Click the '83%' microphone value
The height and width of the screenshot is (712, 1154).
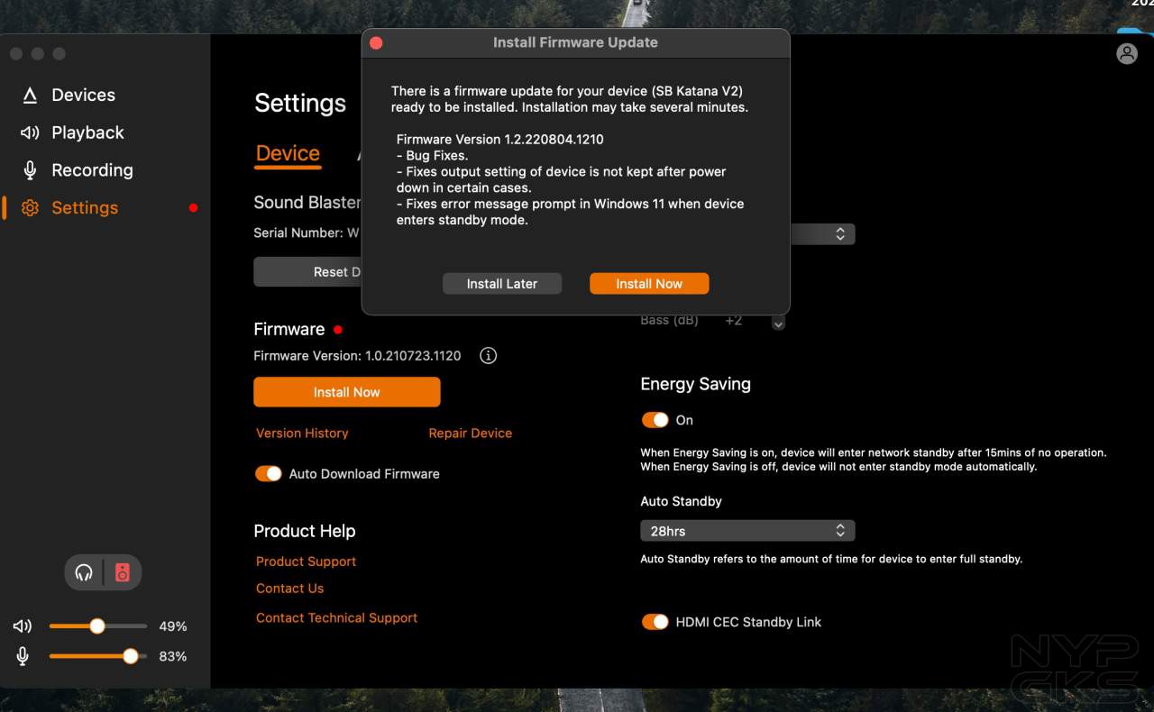click(x=173, y=656)
